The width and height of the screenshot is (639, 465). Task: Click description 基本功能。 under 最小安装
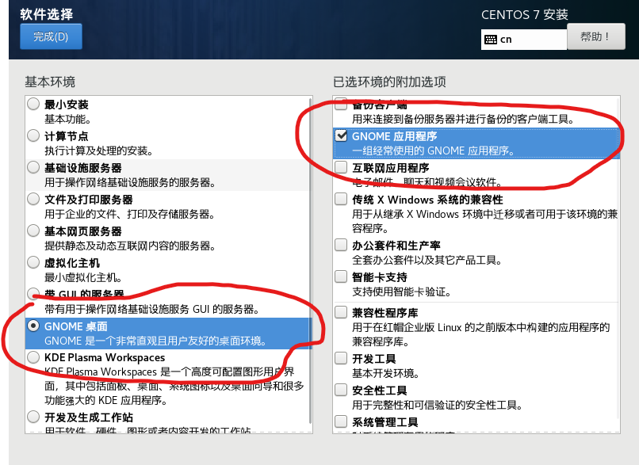[x=67, y=120]
